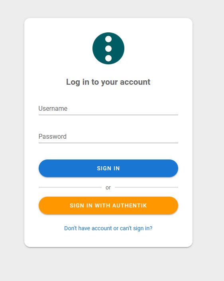This screenshot has height=281, width=224.
Task: Click the divider line left of "or"
Action: [70, 187]
